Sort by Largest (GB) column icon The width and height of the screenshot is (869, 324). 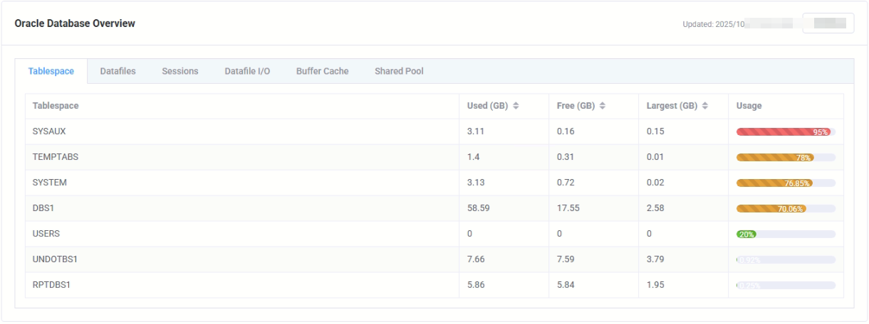tap(705, 106)
